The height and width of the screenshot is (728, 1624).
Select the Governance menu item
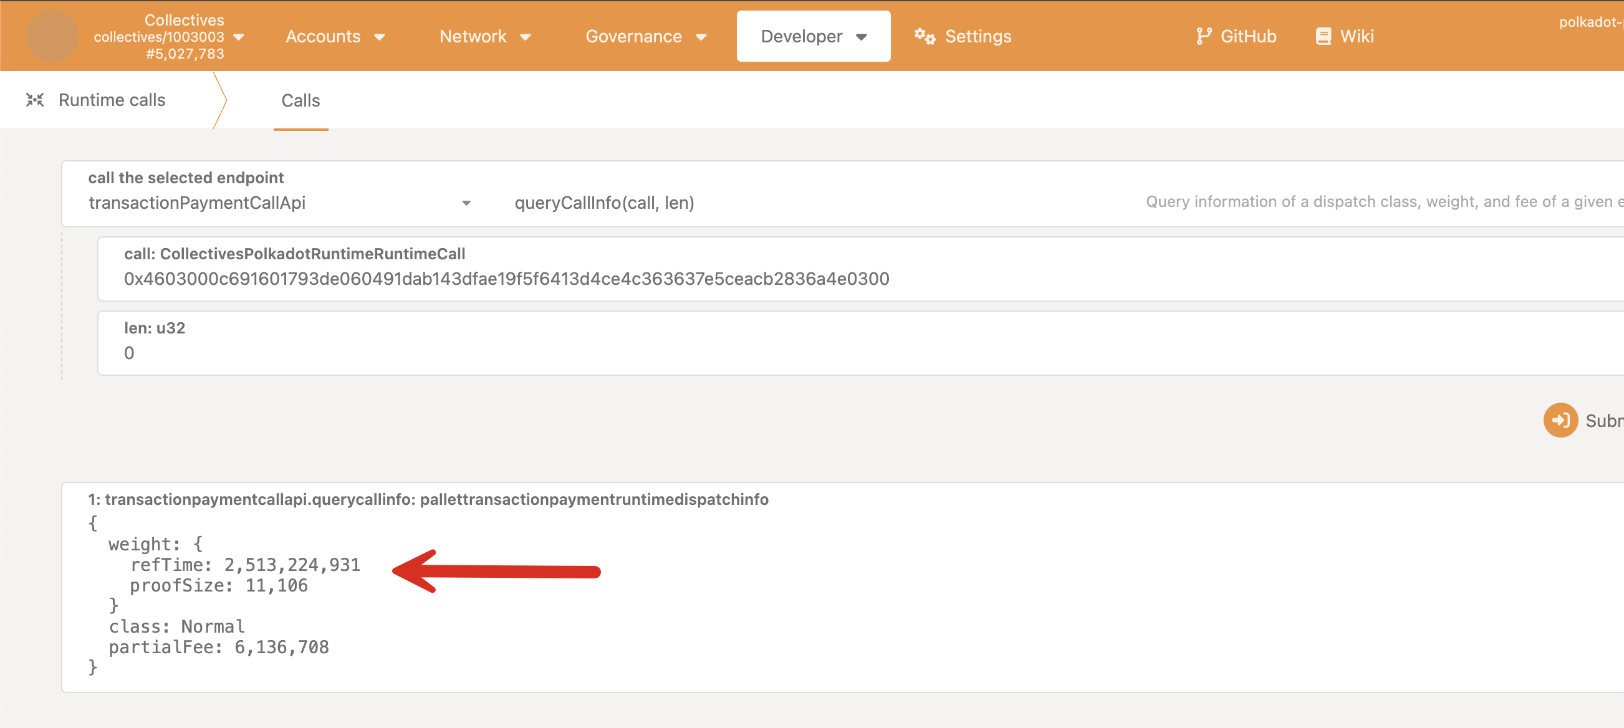[634, 36]
